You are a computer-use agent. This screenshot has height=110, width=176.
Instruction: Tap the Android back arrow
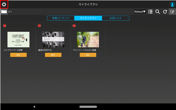34,107
